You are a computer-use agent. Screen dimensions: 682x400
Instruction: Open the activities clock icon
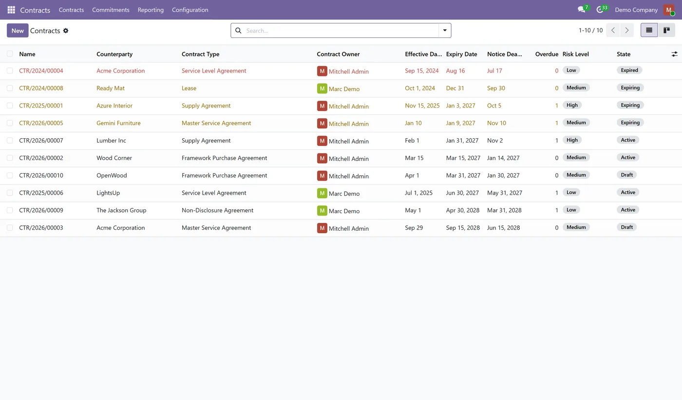coord(601,10)
